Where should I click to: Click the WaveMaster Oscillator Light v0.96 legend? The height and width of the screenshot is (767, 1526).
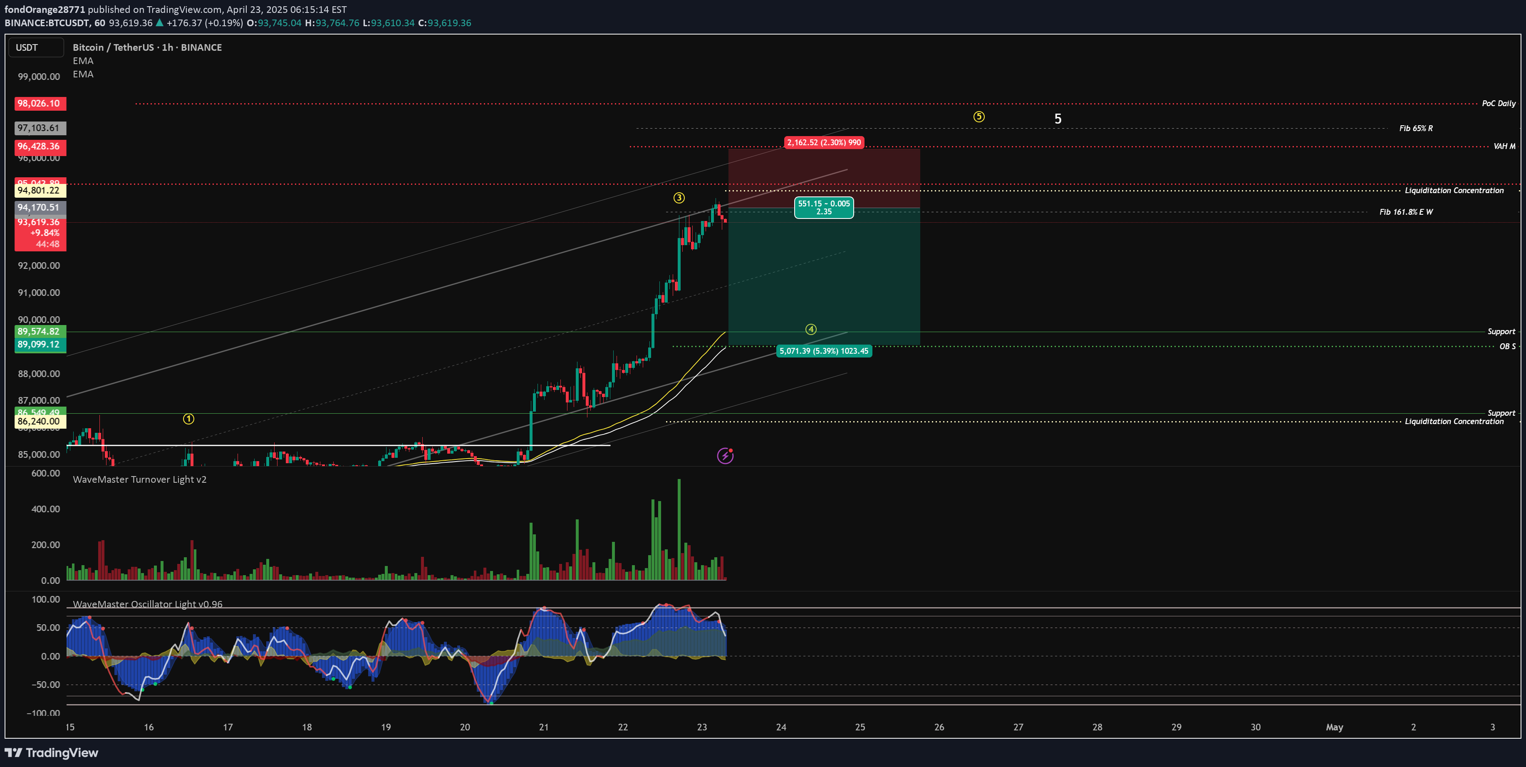(148, 604)
